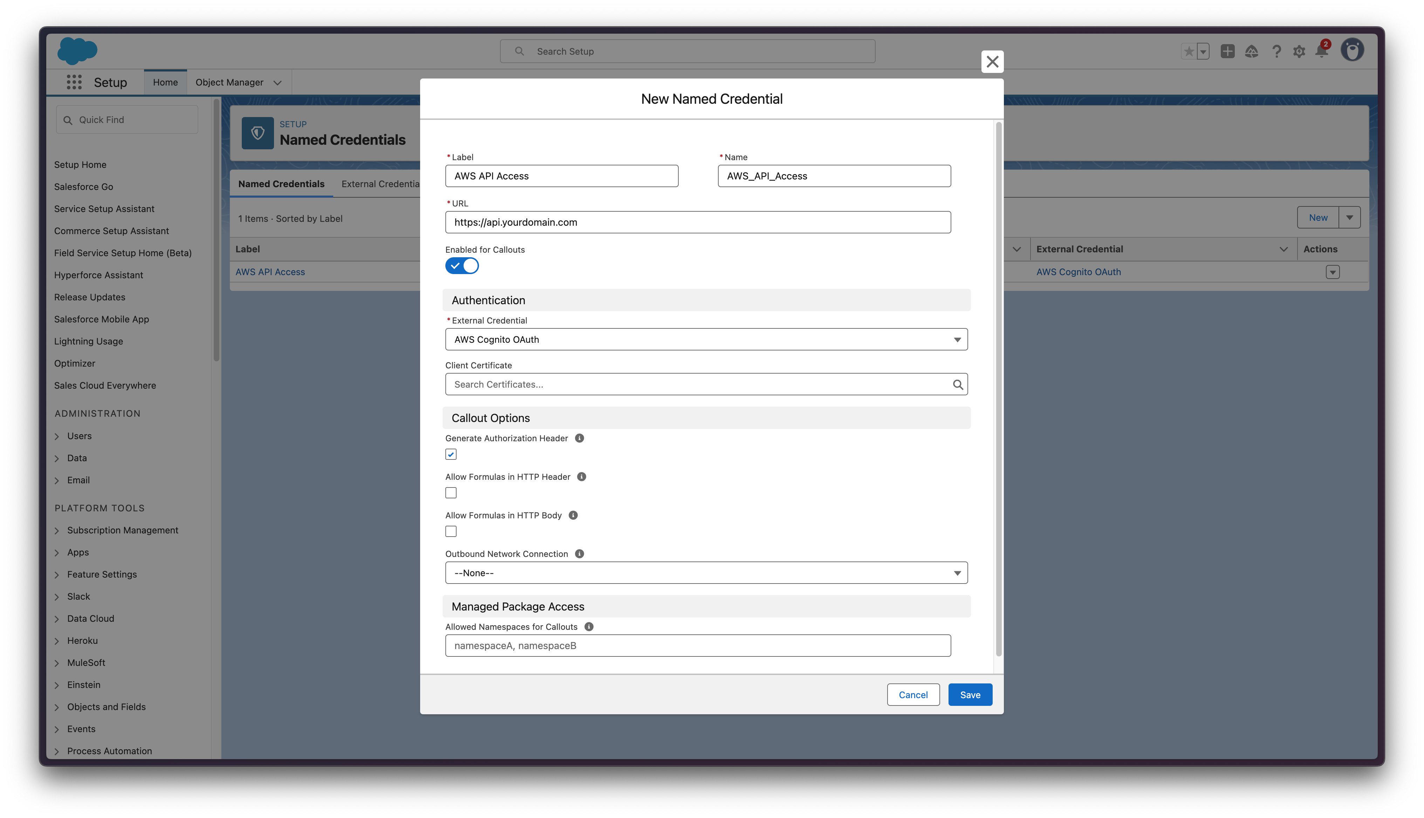
Task: Check Allow Formulas in HTTP Header
Action: tap(451, 493)
